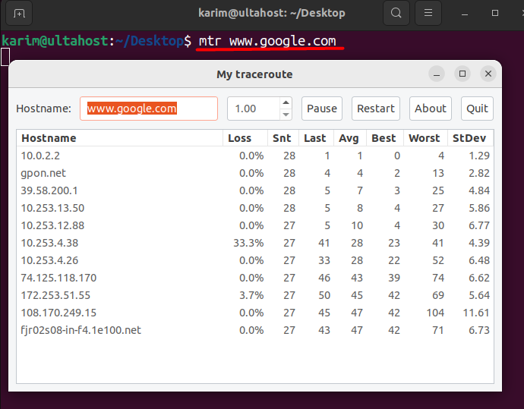Sort by Hostname column header
This screenshot has width=524, height=409.
(120, 138)
